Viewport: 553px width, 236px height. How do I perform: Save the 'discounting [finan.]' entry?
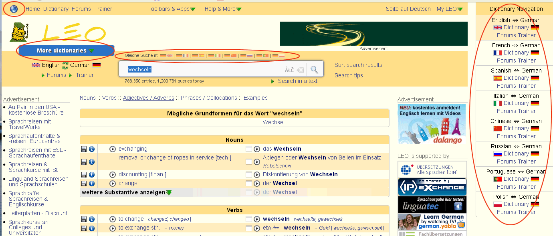click(x=84, y=175)
